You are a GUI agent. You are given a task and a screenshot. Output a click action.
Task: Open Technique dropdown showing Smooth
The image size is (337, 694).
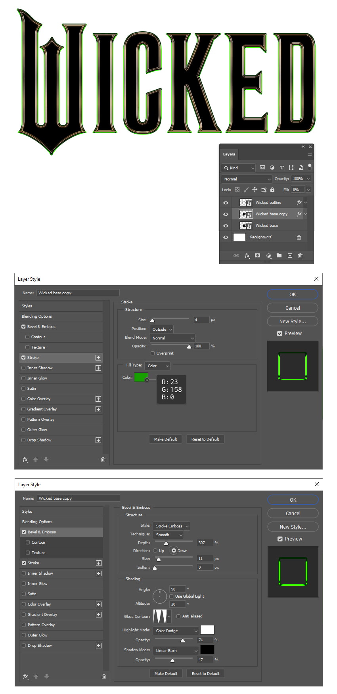coord(168,535)
